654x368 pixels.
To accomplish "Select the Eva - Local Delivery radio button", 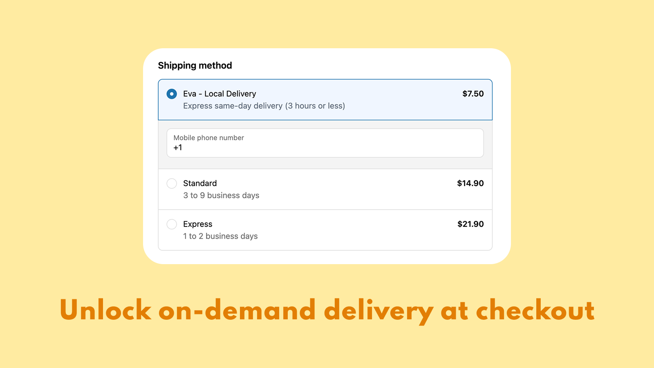I will click(172, 94).
